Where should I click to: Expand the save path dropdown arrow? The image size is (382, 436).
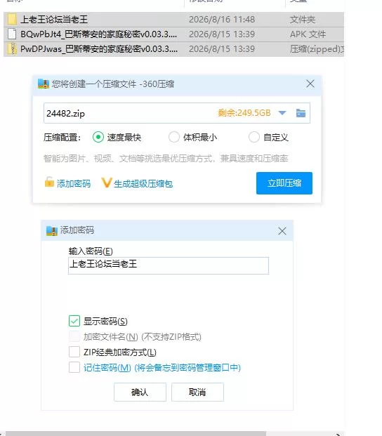point(282,113)
